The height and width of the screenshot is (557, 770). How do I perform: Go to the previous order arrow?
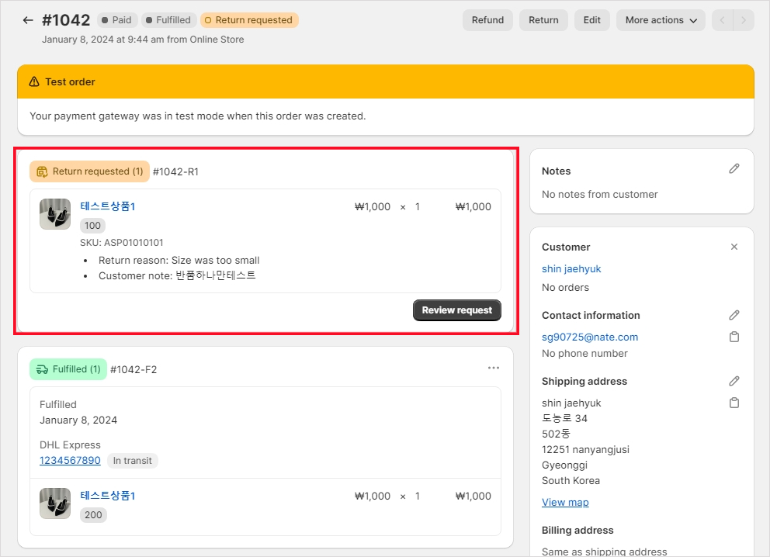click(x=723, y=20)
